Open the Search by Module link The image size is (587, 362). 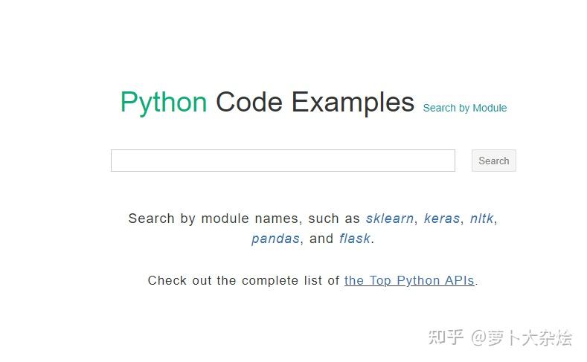(464, 108)
